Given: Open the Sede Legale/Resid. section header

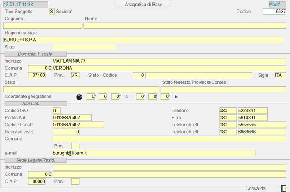Looking at the screenshot, I should coord(35,160).
